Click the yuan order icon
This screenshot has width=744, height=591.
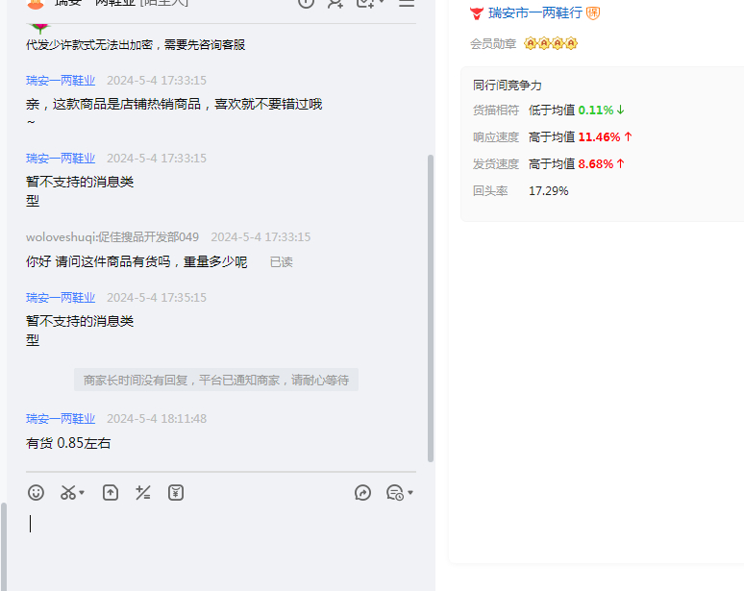175,492
